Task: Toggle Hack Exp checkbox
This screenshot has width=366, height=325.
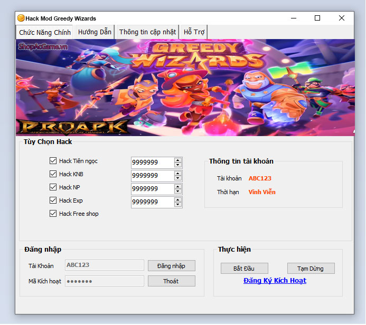Action: [x=53, y=200]
